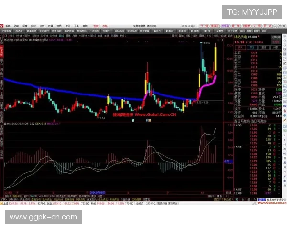Click the 网站 button in title bar

[x=267, y=26]
